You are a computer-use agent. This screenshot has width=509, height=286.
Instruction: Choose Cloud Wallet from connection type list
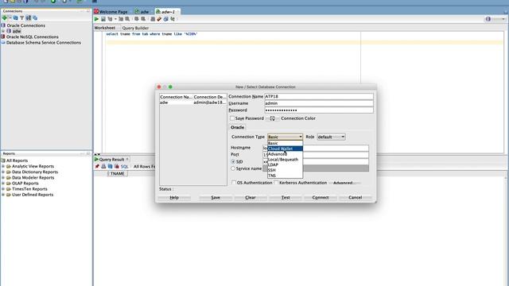click(x=285, y=149)
